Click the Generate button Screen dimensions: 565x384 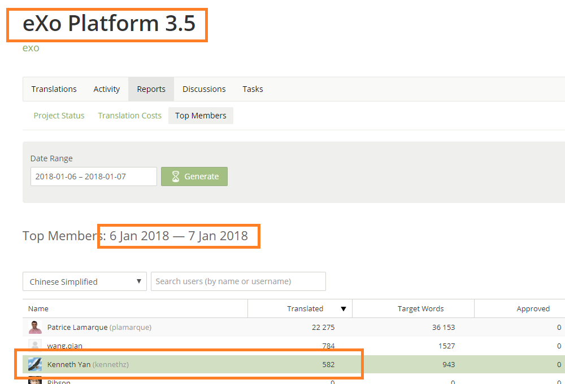click(x=194, y=176)
